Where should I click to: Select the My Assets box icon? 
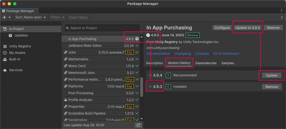click(5, 53)
